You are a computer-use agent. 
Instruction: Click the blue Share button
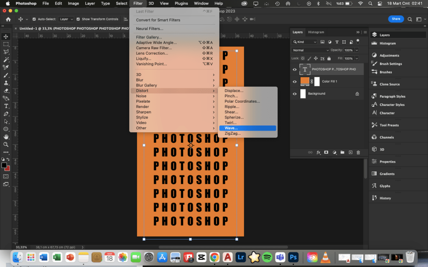[395, 19]
